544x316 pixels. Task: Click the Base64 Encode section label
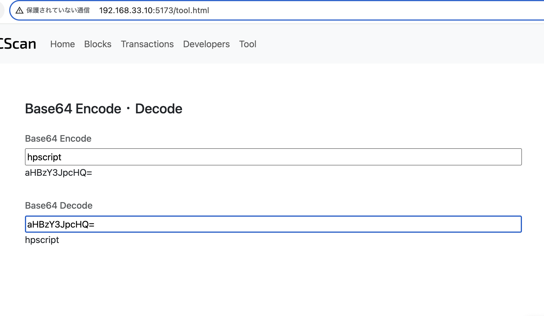tap(58, 139)
